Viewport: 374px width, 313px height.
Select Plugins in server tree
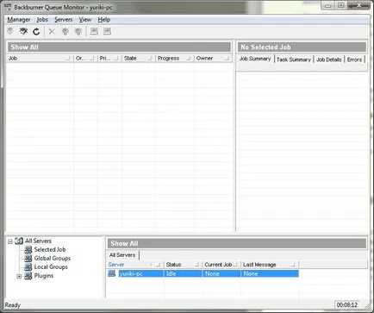[44, 276]
